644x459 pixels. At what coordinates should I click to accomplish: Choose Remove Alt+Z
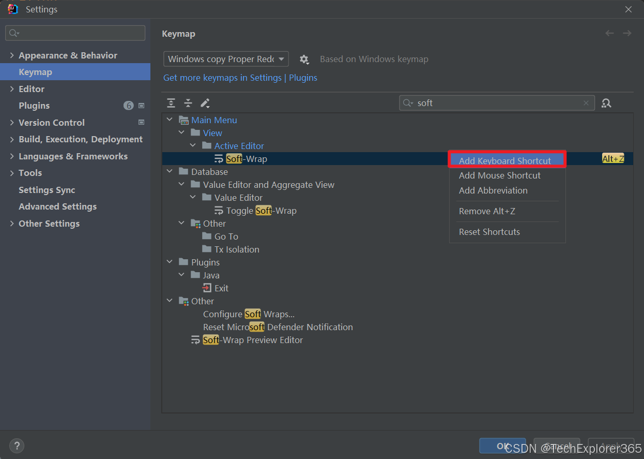click(507, 211)
